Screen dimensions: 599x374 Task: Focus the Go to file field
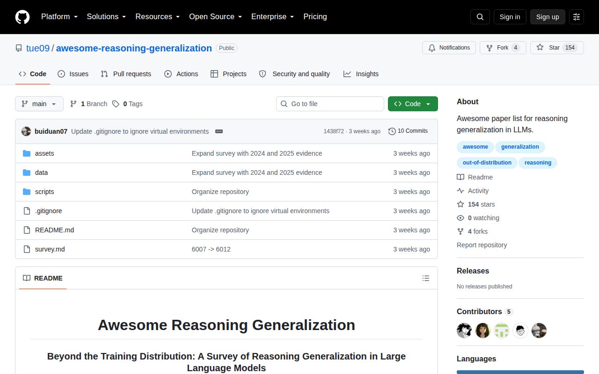click(330, 104)
